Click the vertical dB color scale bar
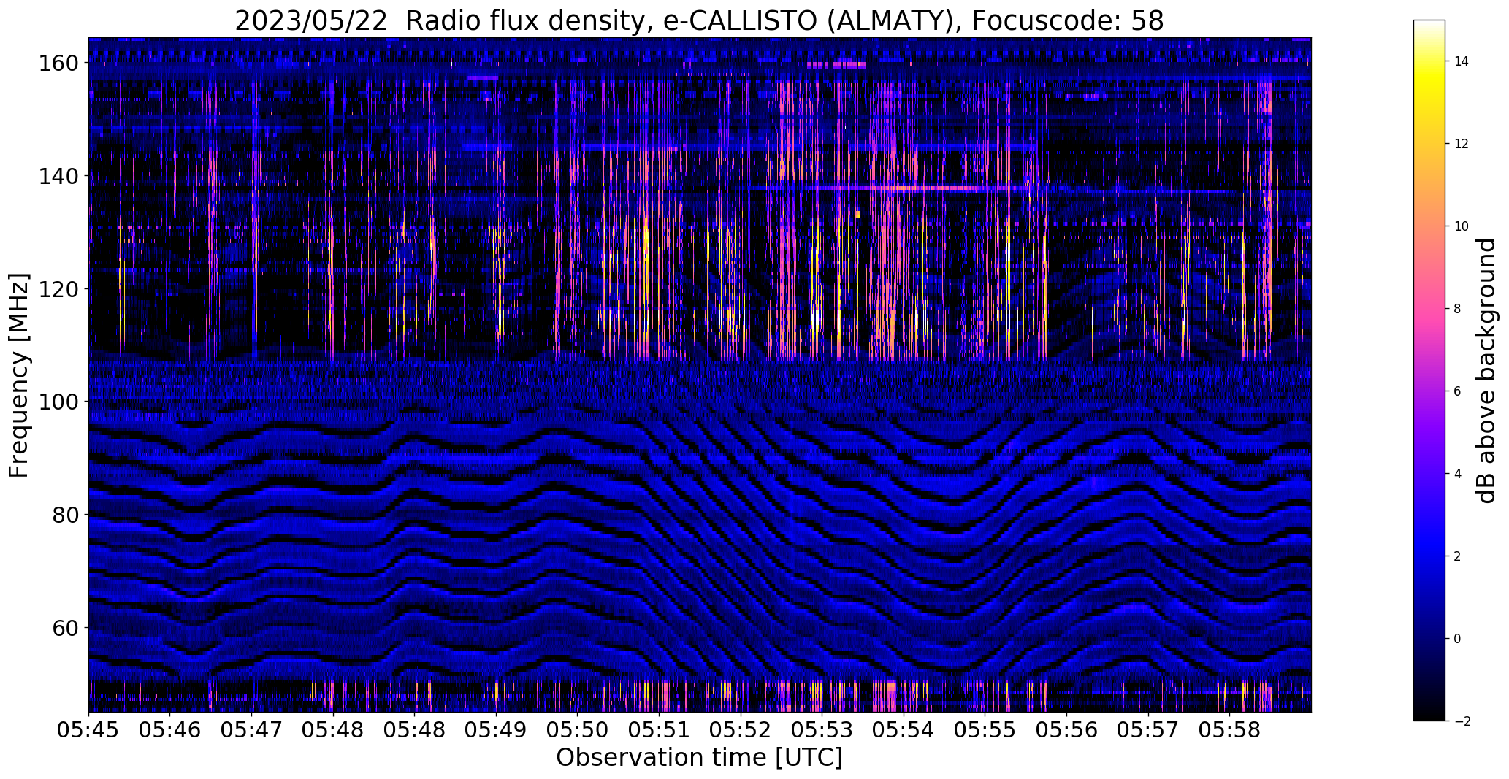1509x779 pixels. coord(1429,371)
